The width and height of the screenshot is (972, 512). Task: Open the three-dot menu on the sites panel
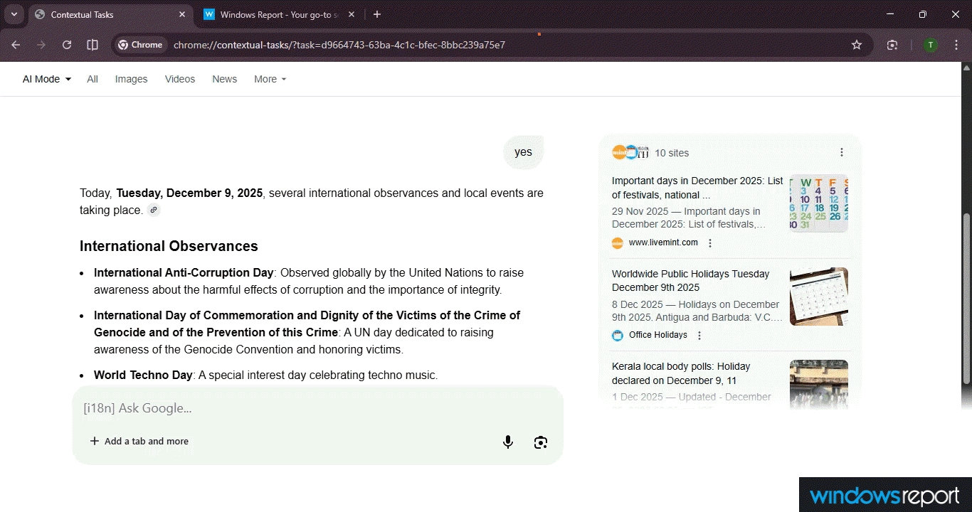[842, 151]
